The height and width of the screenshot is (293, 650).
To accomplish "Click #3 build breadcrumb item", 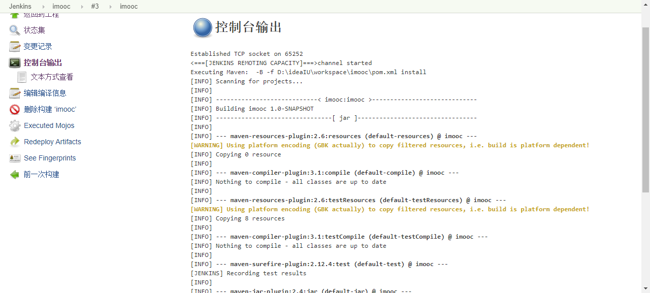I will (95, 6).
